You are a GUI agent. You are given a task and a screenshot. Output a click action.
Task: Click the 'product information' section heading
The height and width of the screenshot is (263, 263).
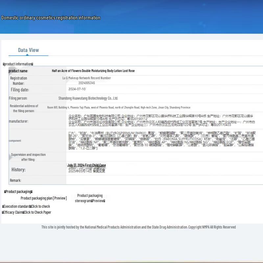18,64
